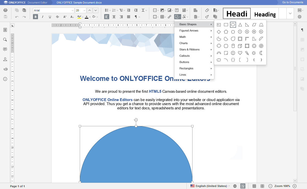Insert the lightning bolt shape
Viewport: 307px width, 189px height.
(x=247, y=53)
